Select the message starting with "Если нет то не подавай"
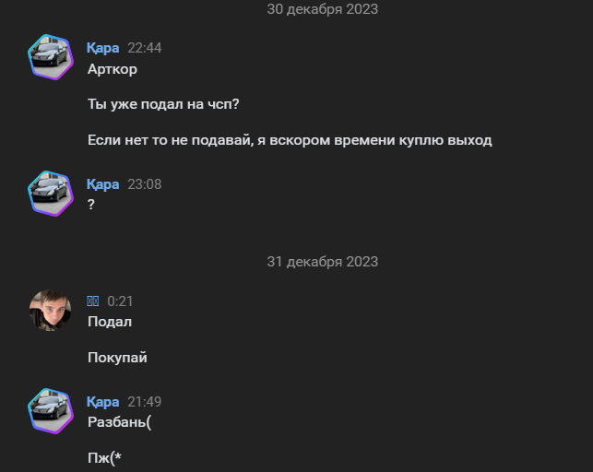Screen dimensions: 593x472 click(x=290, y=140)
